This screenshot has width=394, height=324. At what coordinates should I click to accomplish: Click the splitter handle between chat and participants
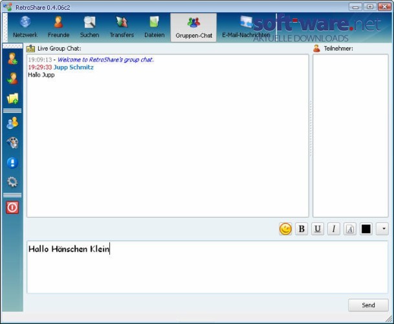(311, 128)
